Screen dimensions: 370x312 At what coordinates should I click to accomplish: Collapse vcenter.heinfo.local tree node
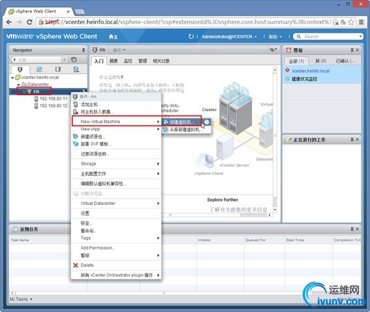(12, 78)
